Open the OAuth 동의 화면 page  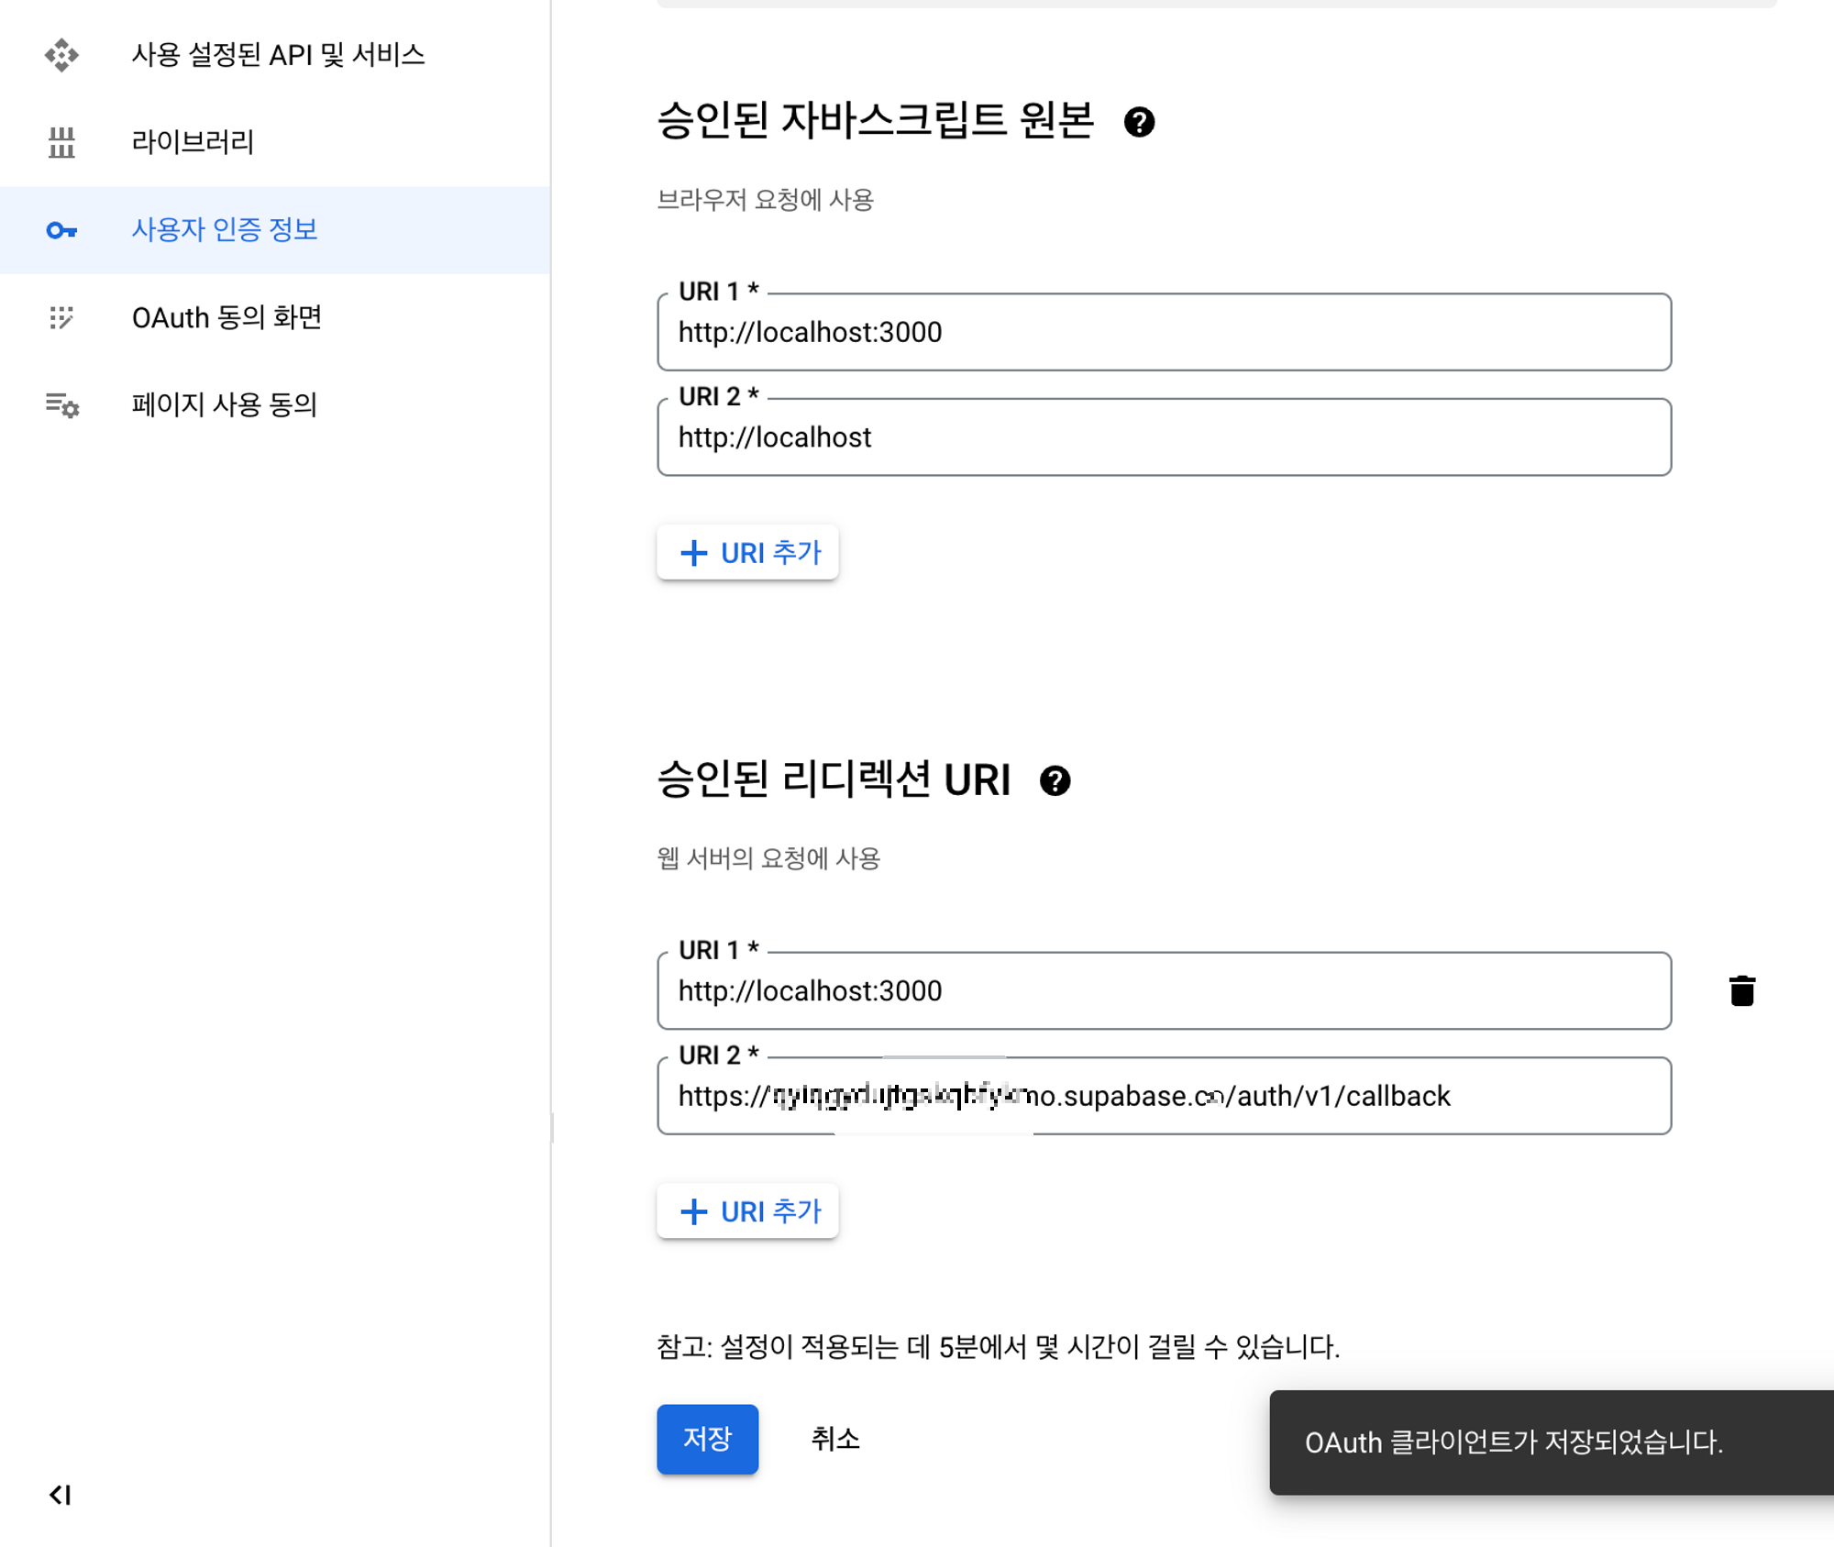point(226,317)
